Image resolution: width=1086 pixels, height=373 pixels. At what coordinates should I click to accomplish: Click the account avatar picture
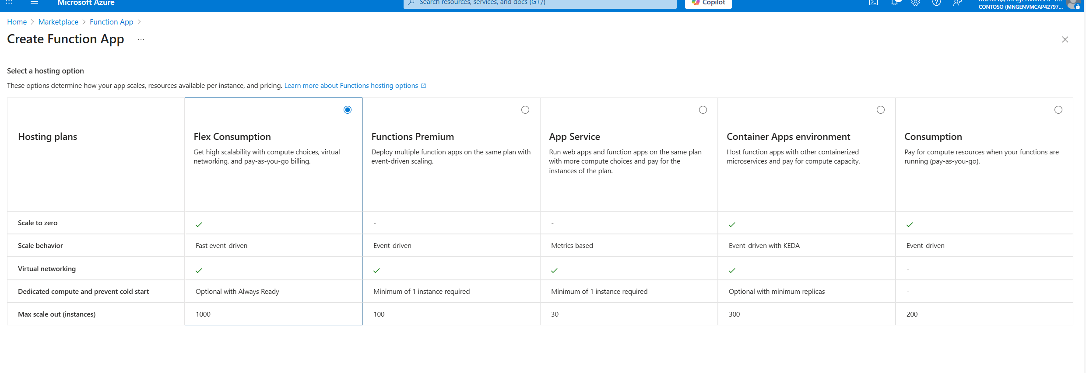point(1072,4)
